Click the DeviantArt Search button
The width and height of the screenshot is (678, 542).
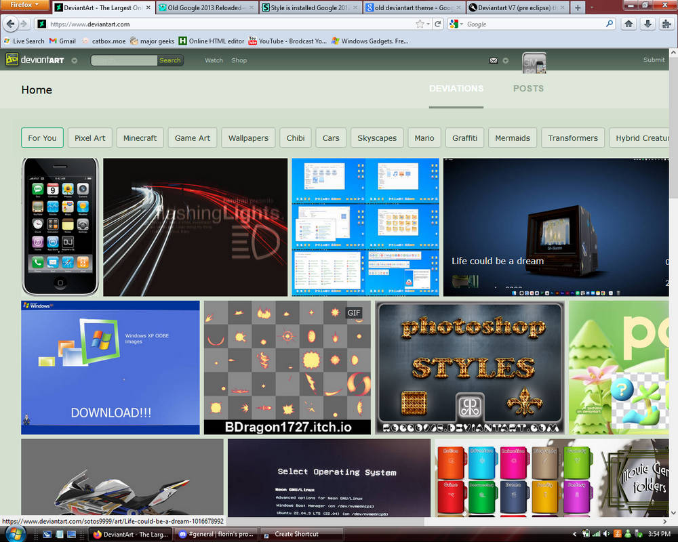(170, 60)
